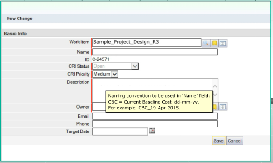Click the yellow bookmark icon next to Work Item
Viewport: 273px width, 163px height.
click(214, 43)
